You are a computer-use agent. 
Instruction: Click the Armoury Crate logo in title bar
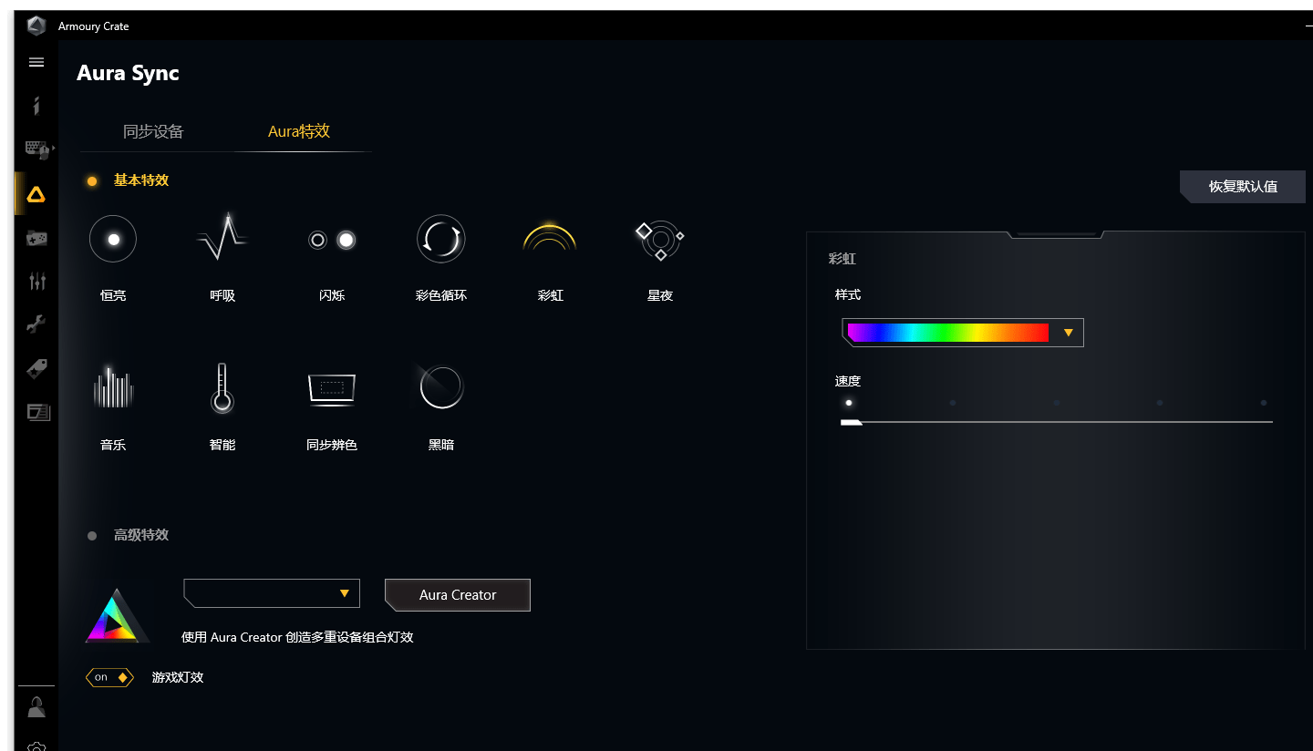point(36,26)
